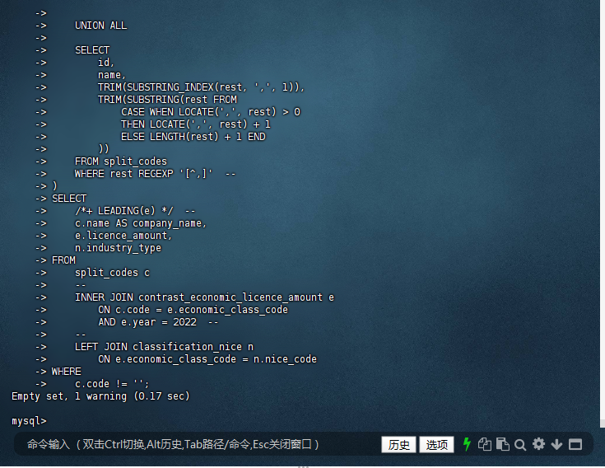
Task: Click the 'TRIM(SUBSTRING(rest FROM' line
Action: click(167, 100)
